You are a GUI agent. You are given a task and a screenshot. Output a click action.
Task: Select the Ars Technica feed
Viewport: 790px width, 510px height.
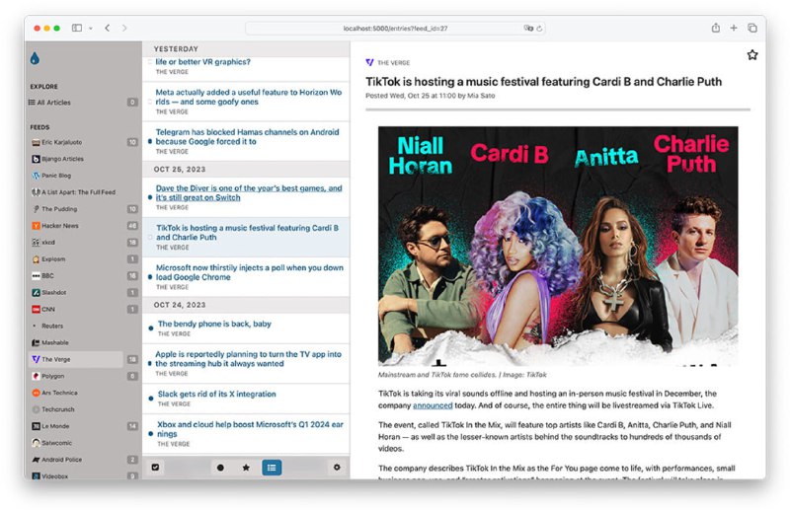(59, 393)
